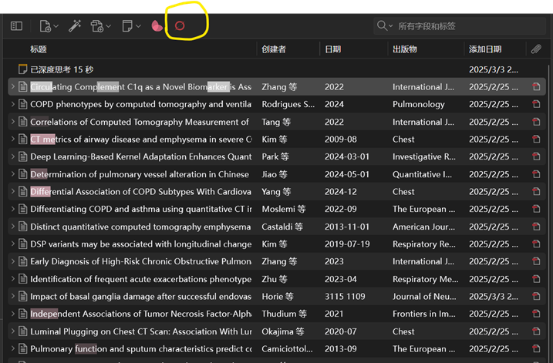Click the Add Attachment toolbar icon
The height and width of the screenshot is (363, 553).
(x=98, y=26)
